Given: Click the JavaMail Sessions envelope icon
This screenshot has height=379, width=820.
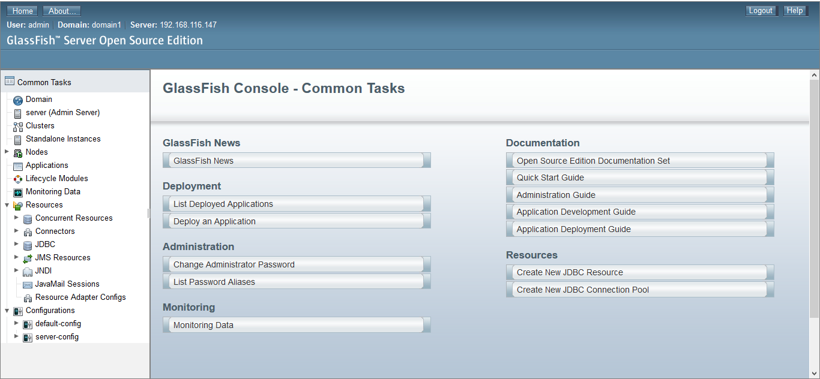Looking at the screenshot, I should [28, 285].
